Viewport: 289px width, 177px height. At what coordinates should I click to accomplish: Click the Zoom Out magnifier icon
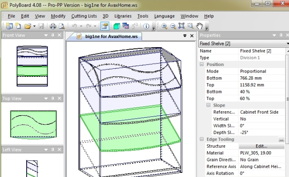tap(172, 26)
